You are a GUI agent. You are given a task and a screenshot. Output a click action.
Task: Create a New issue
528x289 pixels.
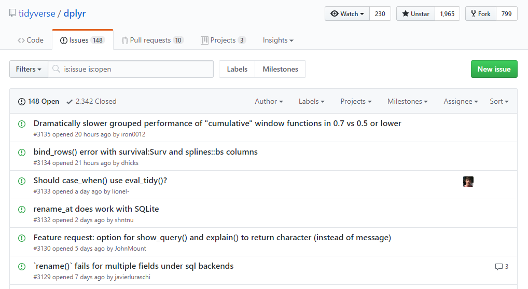(x=494, y=69)
